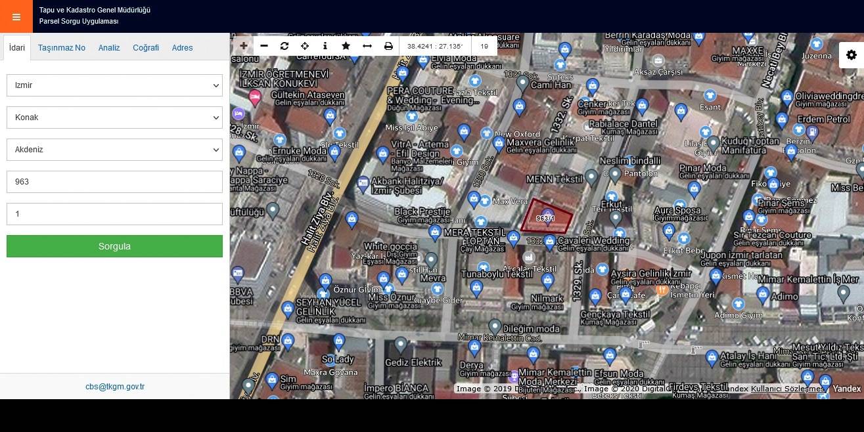Select the horizontal arrow measure tool

(x=367, y=46)
